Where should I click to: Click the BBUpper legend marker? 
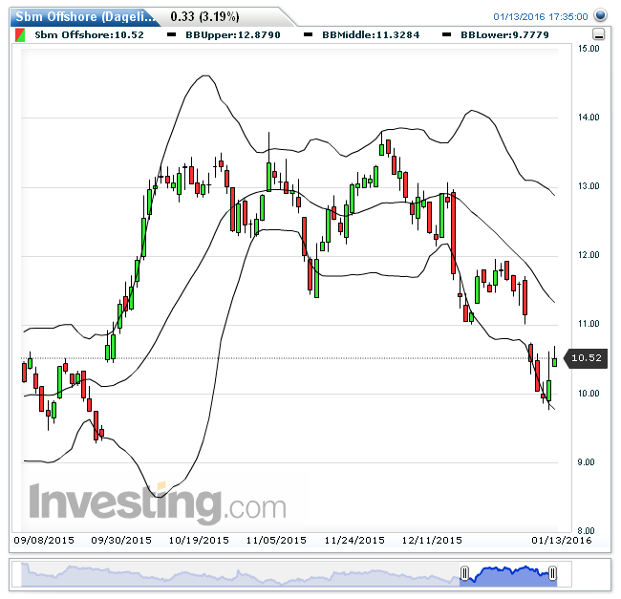[x=171, y=34]
